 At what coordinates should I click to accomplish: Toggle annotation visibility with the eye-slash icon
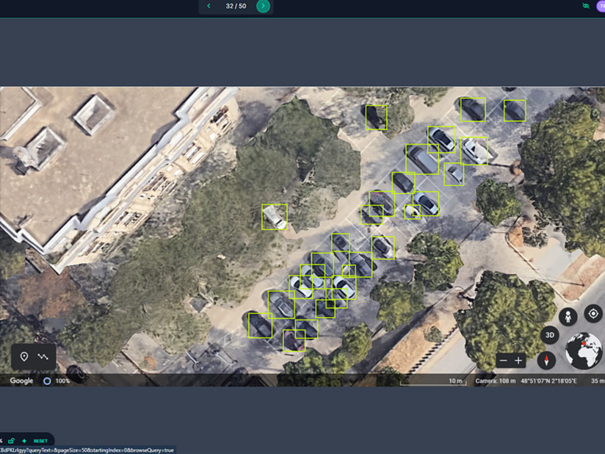2,440
